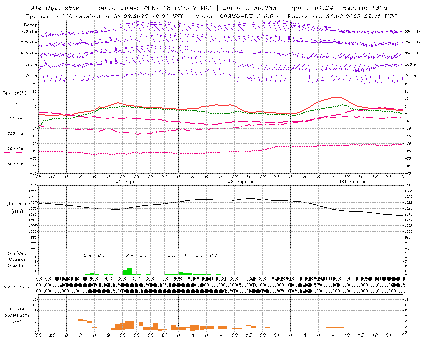Click the Рассчитано: 31.03.2025 22:41 UTC timestamp

pos(343,16)
